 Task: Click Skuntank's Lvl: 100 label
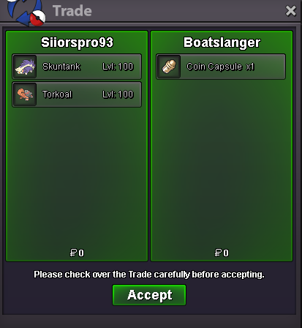coord(118,67)
